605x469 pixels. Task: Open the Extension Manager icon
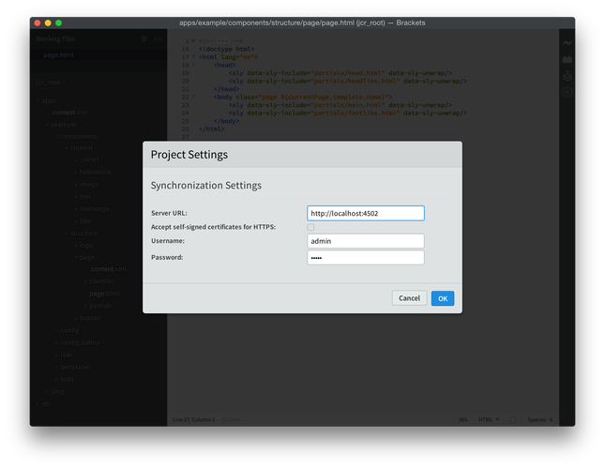point(567,59)
